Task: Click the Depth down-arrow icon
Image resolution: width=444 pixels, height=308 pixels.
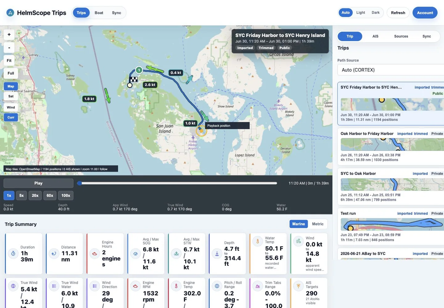Action: pyautogui.click(x=217, y=254)
